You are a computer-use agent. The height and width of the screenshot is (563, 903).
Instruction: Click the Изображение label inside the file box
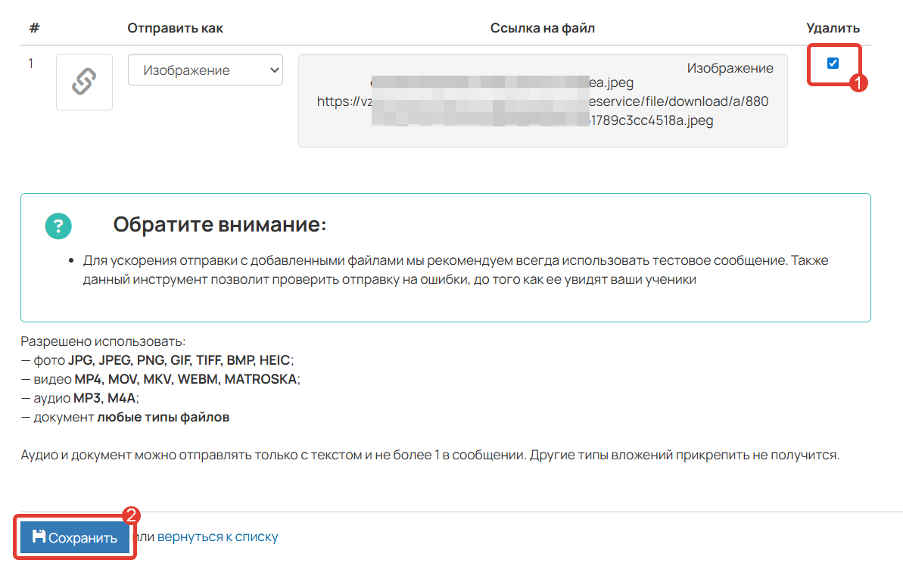[x=730, y=68]
